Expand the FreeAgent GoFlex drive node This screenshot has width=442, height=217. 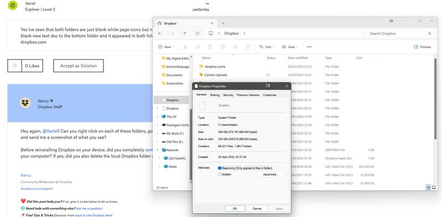157,125
